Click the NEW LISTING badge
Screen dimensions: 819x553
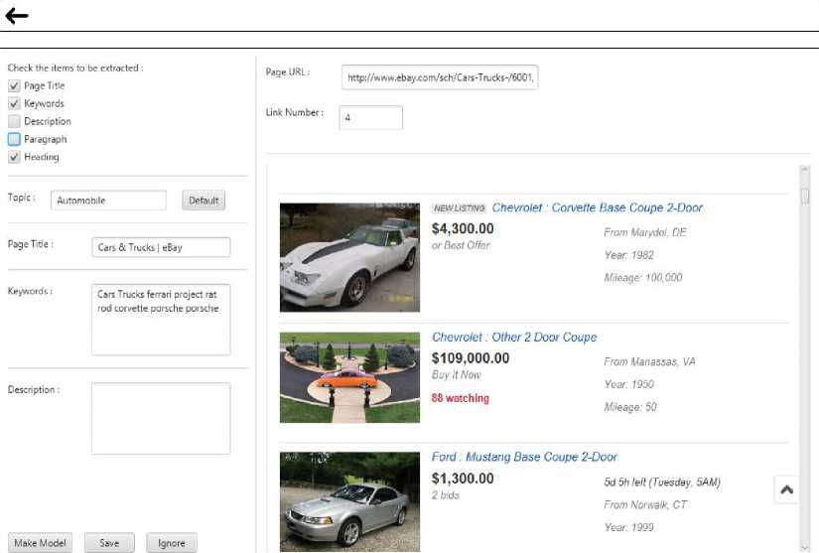[x=460, y=208]
